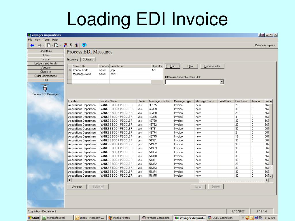The width and height of the screenshot is (295, 221).
Task: Sort by the Vendor Name column header
Action: [118, 101]
